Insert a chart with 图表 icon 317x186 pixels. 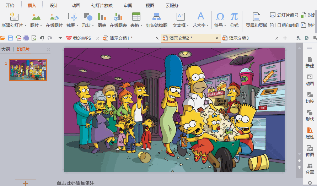point(102,17)
